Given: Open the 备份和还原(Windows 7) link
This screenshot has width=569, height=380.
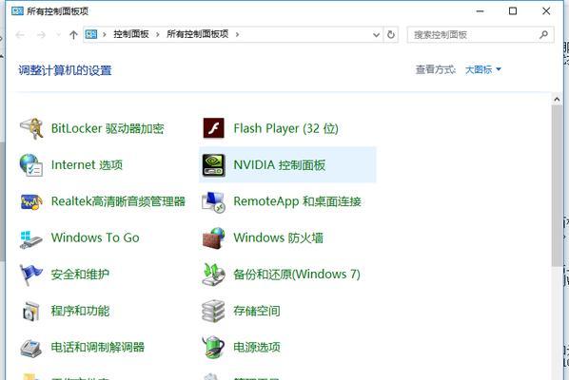Looking at the screenshot, I should [x=297, y=275].
